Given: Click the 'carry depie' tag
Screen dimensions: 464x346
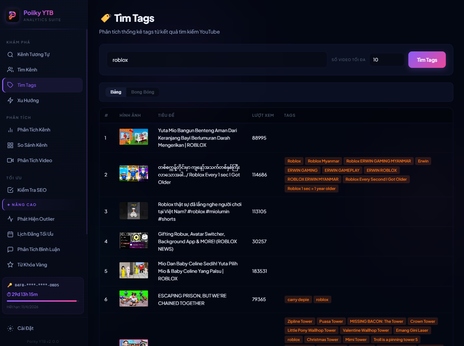Looking at the screenshot, I should [x=298, y=300].
